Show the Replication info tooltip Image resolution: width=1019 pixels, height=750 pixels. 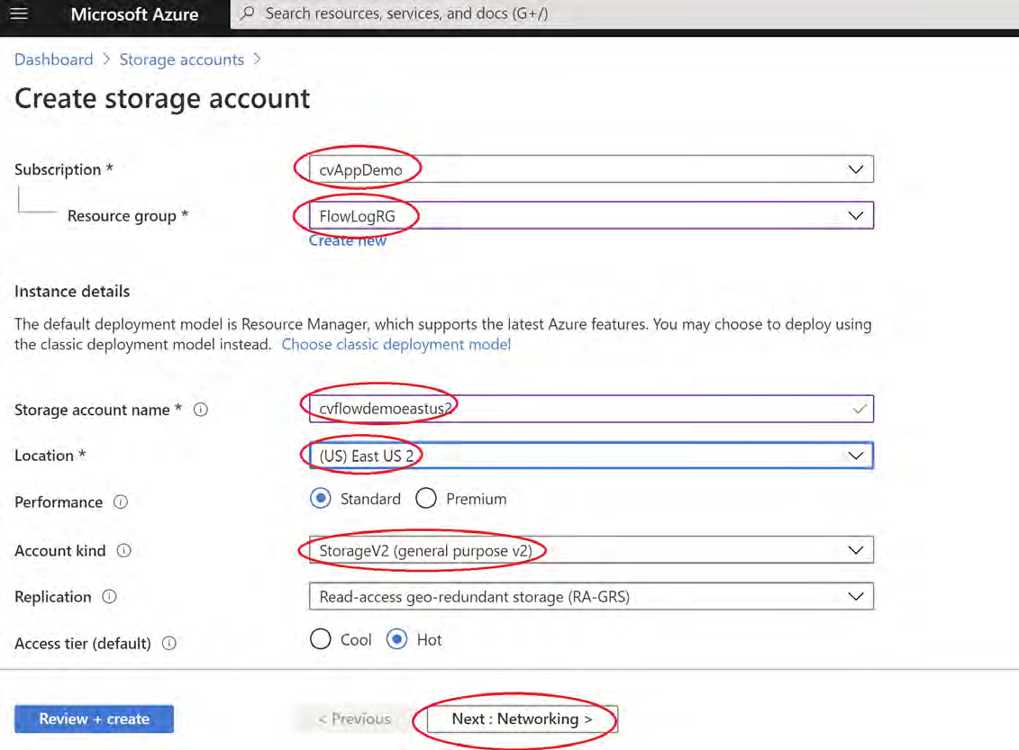[x=110, y=597]
